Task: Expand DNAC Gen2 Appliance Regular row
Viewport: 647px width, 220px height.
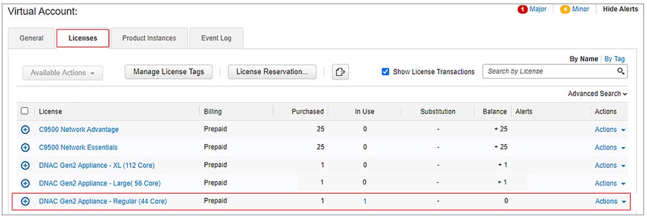Action: tap(25, 201)
